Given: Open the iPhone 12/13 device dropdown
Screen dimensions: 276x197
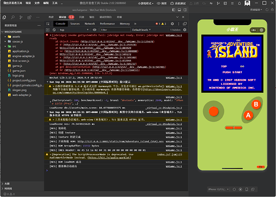Looking at the screenshot, I should click(x=218, y=190).
